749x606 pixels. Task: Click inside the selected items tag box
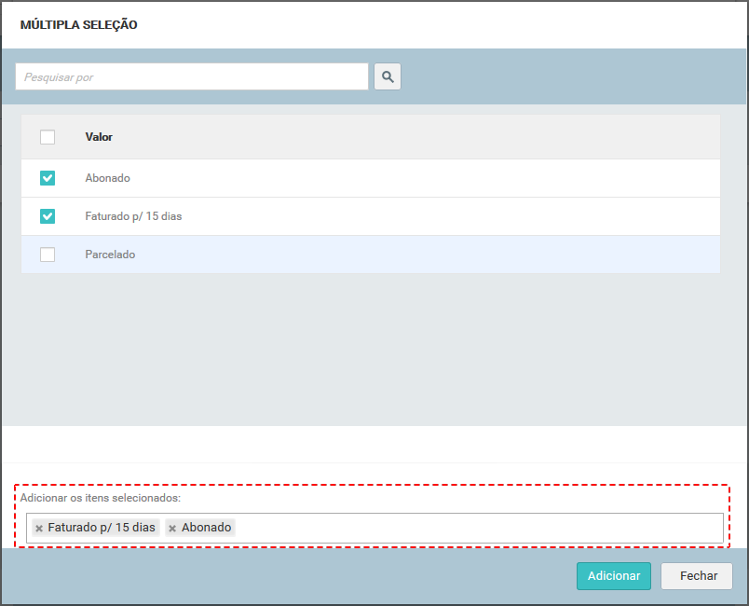click(375, 528)
